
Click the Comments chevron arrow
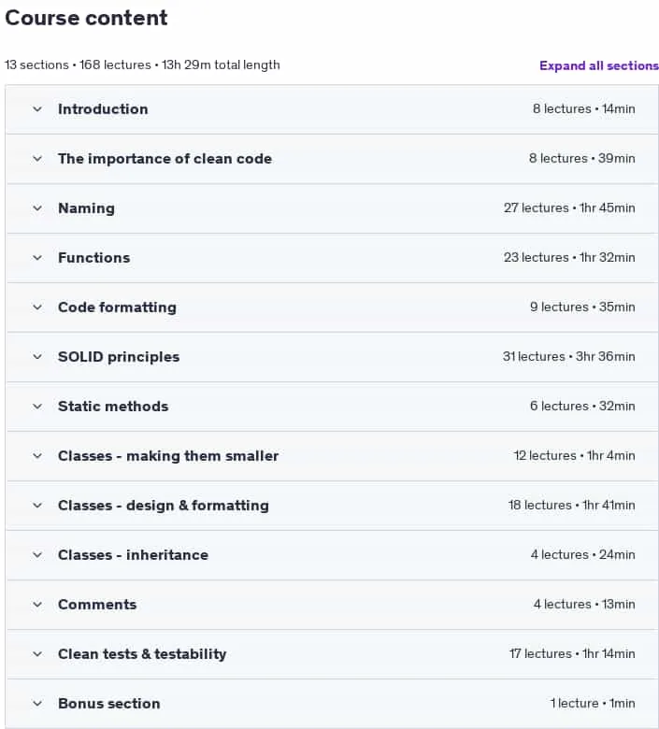(37, 605)
